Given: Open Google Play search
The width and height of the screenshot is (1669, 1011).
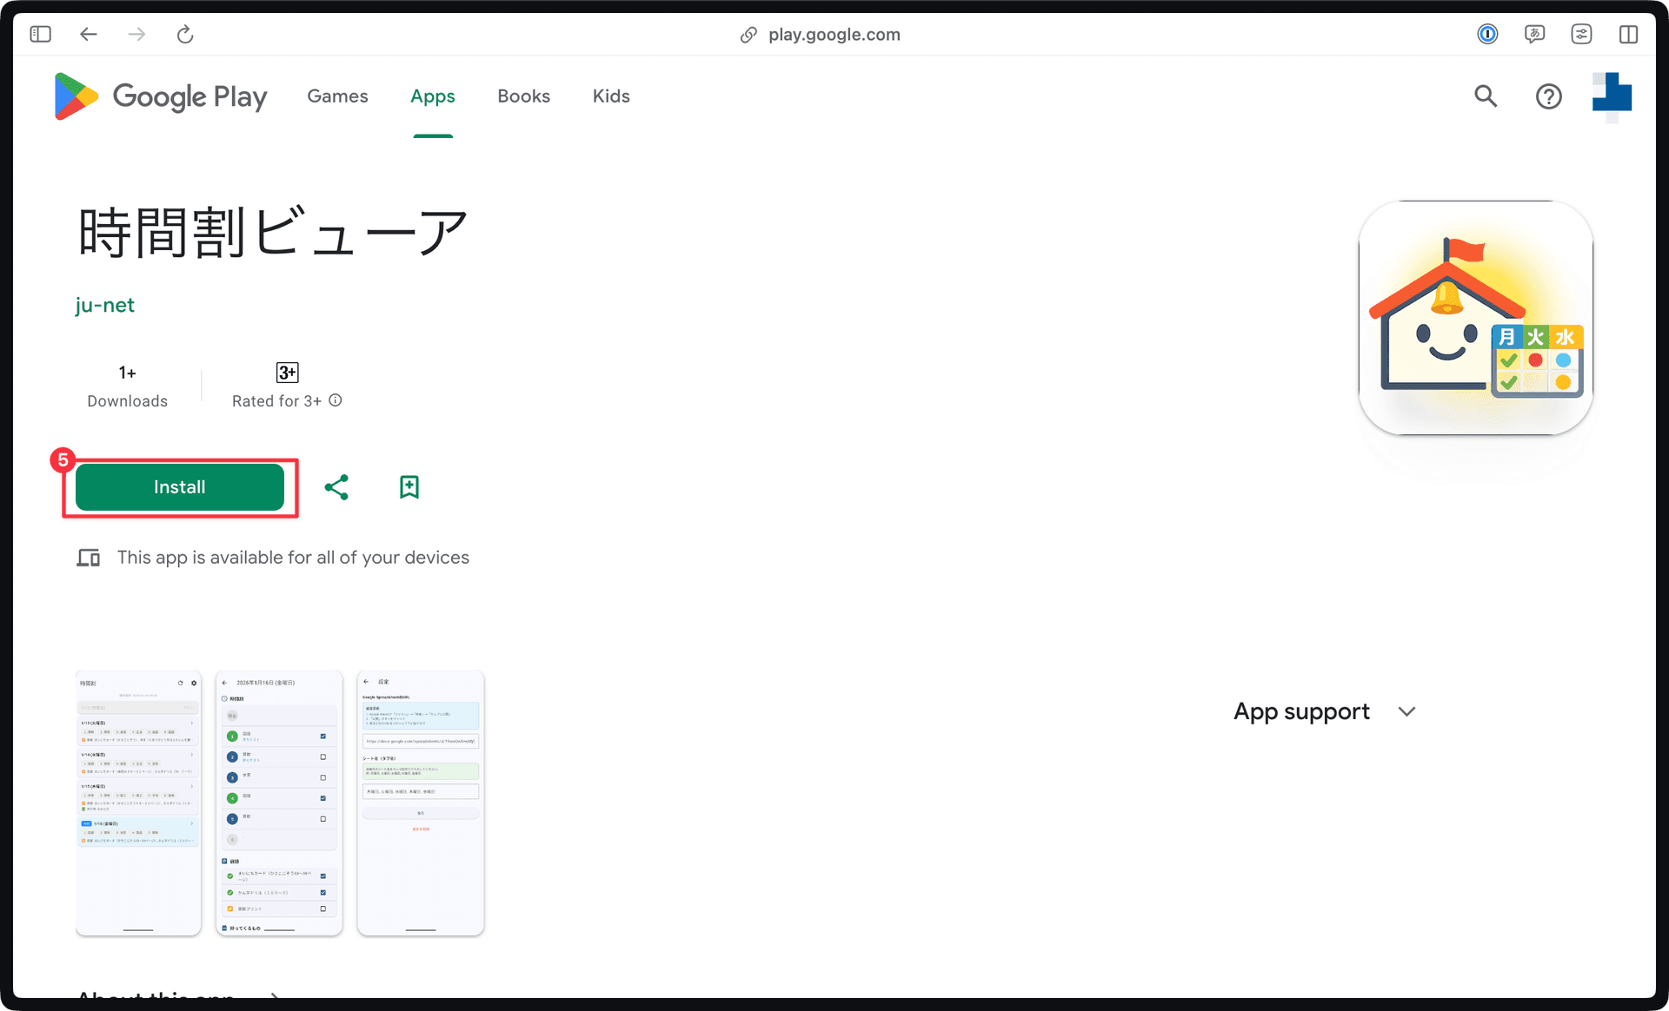Looking at the screenshot, I should (1486, 96).
